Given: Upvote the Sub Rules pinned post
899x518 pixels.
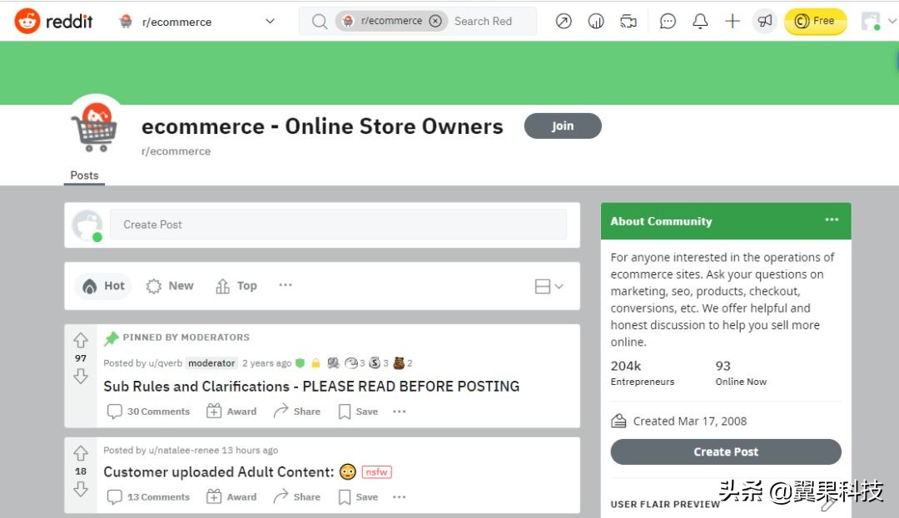Looking at the screenshot, I should (x=80, y=341).
